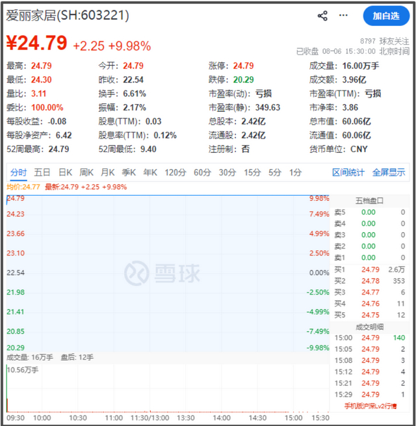Choose the 60分 interval tab
This screenshot has width=416, height=426.
click(202, 172)
